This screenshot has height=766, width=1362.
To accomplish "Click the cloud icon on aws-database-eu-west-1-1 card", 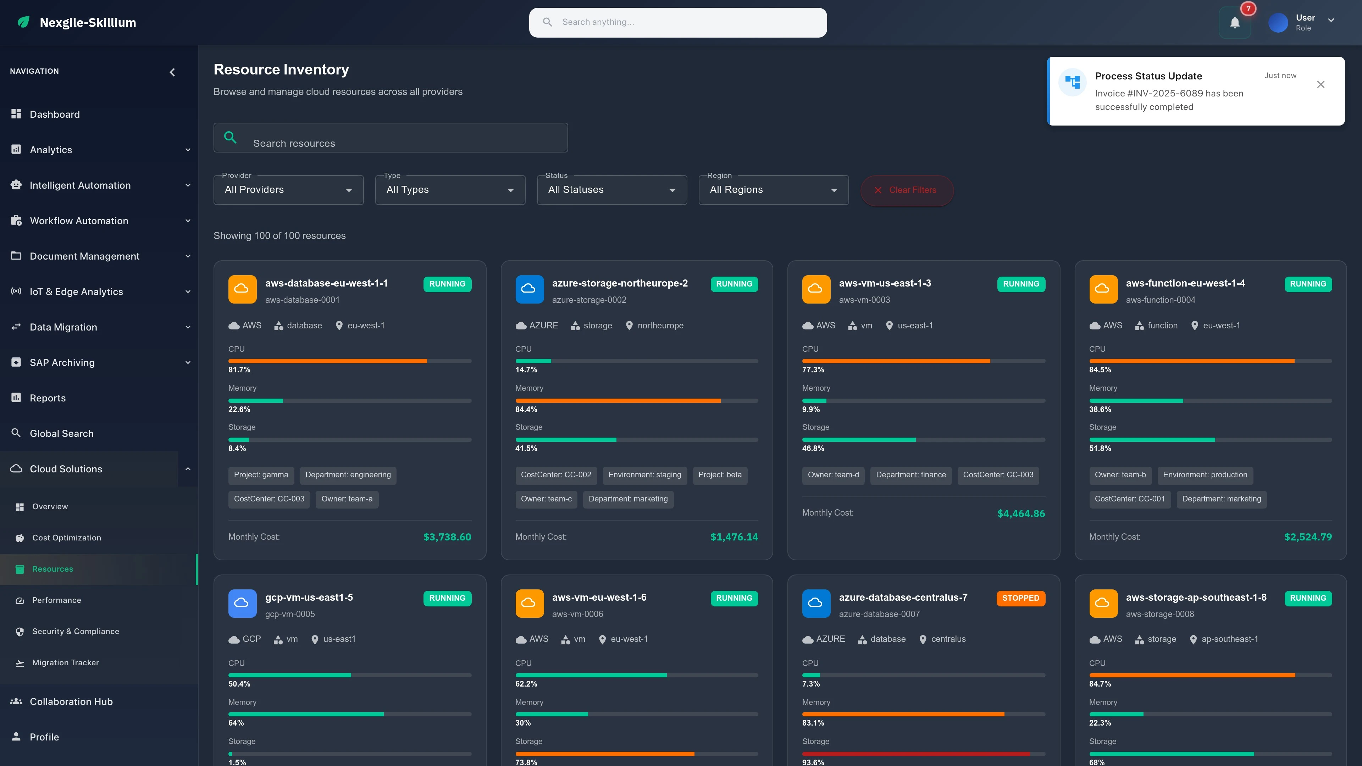I will [242, 289].
